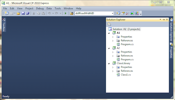Click the New Project toolbar icon
This screenshot has width=175, height=100.
click(x=7, y=13)
